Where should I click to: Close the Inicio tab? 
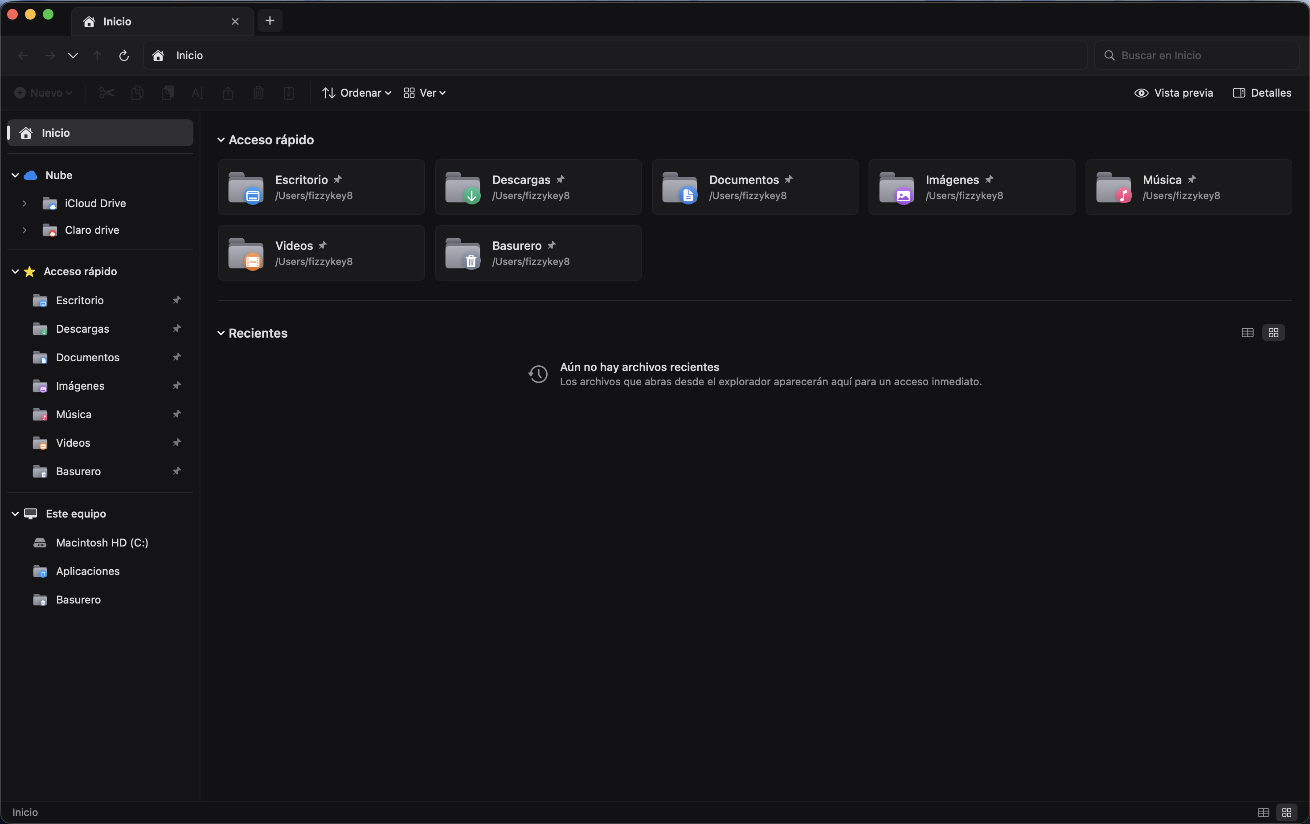pos(235,21)
